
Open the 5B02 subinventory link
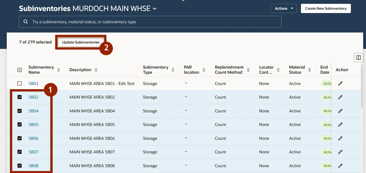pos(33,97)
